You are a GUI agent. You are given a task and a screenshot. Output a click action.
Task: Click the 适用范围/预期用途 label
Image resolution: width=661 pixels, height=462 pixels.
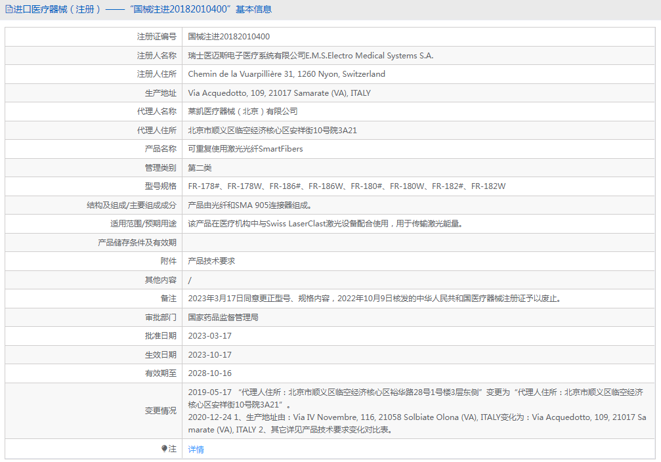coord(143,224)
